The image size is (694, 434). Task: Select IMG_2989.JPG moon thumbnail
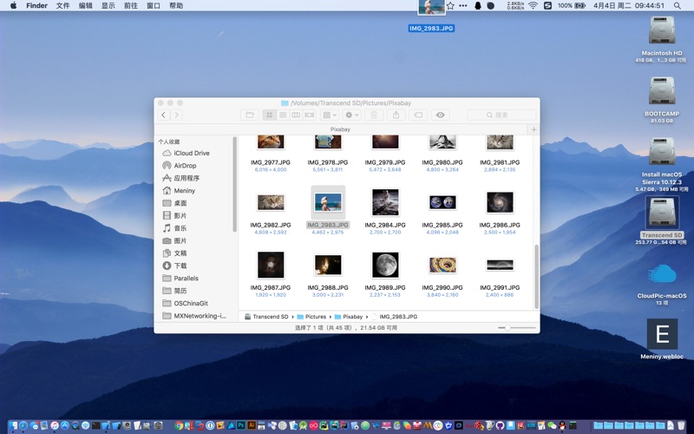coord(385,265)
